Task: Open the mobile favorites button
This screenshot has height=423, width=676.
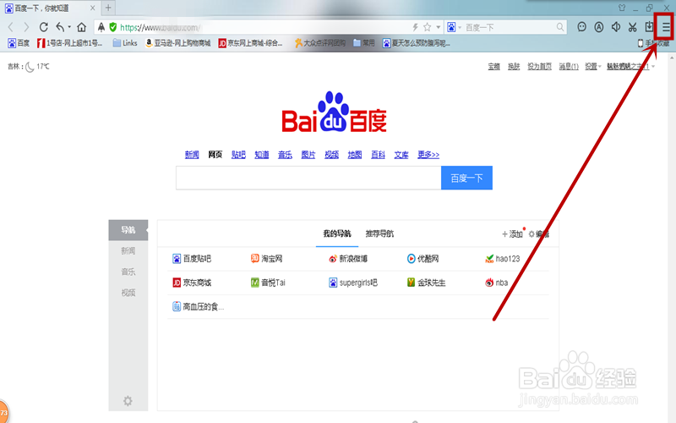Action: 653,43
